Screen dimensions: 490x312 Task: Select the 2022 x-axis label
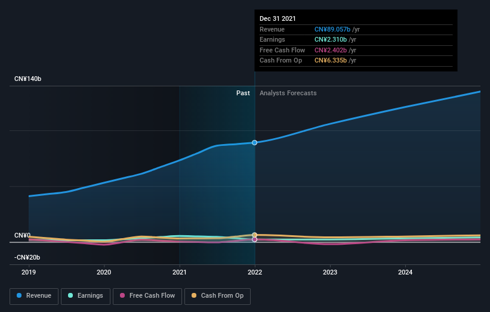click(x=255, y=273)
